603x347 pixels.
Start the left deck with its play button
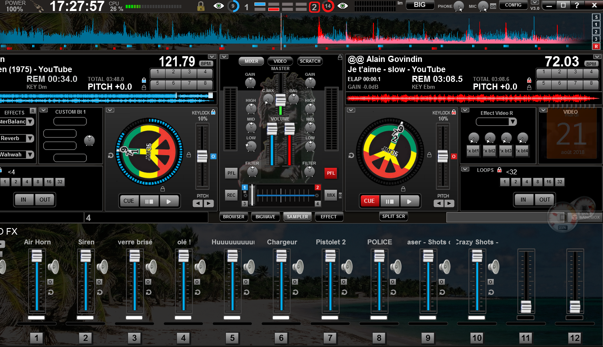coord(168,201)
